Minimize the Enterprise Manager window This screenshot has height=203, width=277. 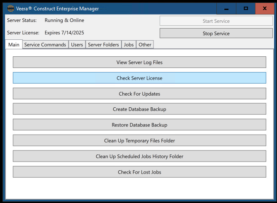[226, 8]
